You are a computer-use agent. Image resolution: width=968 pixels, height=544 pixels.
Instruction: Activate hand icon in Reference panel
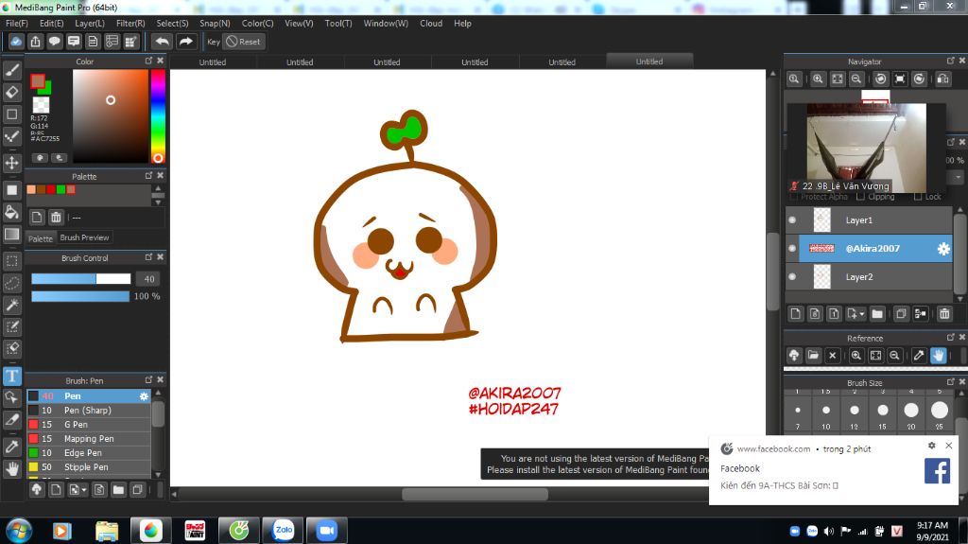[x=939, y=356]
